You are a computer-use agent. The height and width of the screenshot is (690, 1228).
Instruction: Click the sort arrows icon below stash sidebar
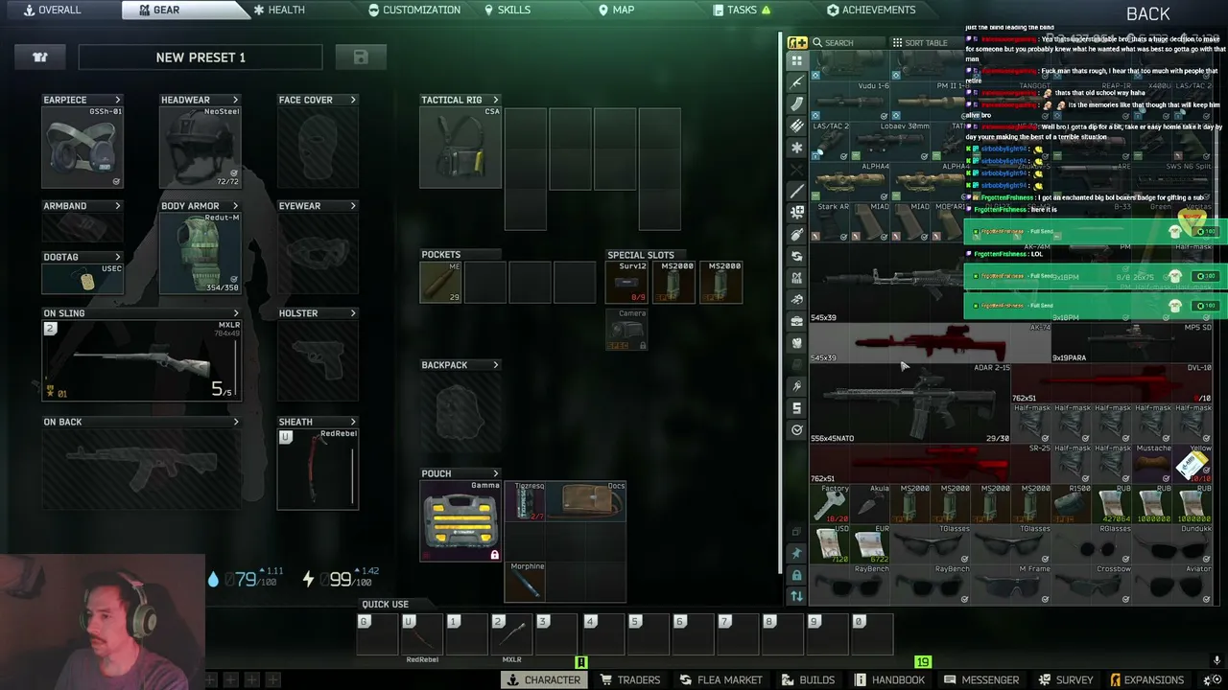pyautogui.click(x=796, y=596)
